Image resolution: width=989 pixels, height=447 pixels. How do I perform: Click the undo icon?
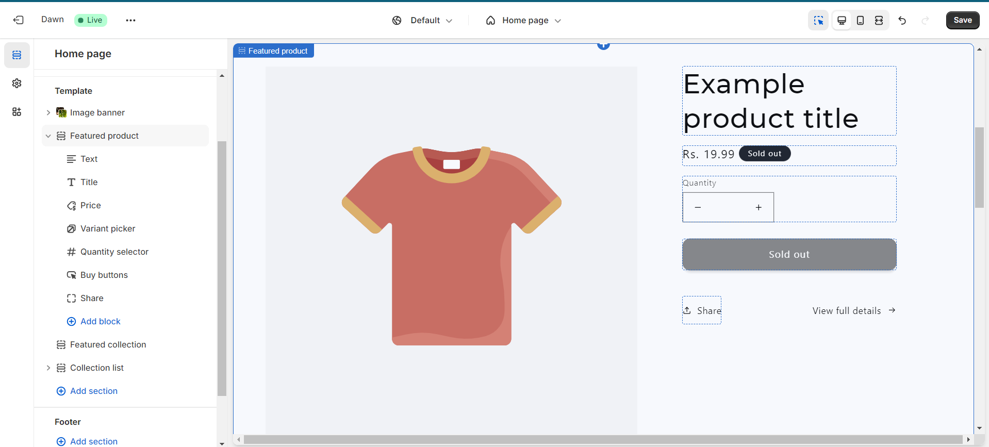pos(902,21)
